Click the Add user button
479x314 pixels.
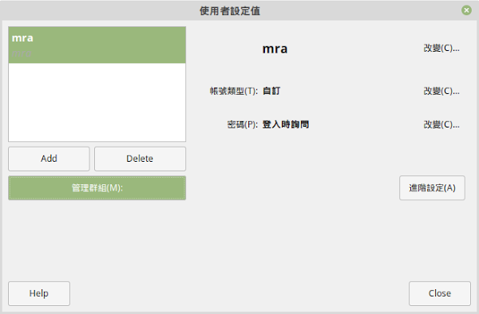pyautogui.click(x=49, y=159)
